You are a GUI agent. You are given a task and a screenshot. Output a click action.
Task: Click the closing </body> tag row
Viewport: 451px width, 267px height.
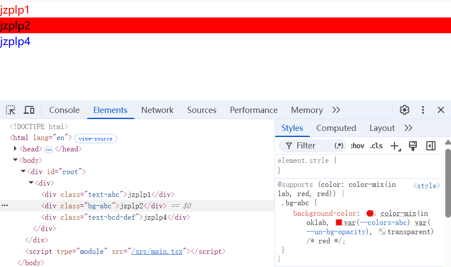31,263
